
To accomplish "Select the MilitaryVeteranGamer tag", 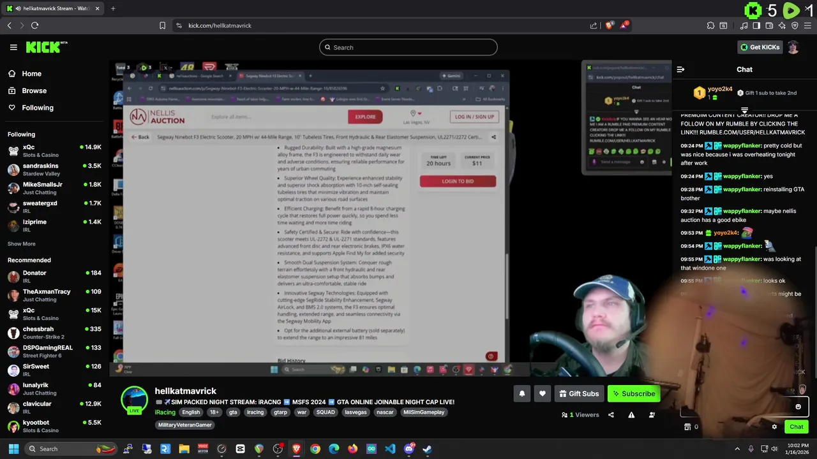I will click(185, 425).
